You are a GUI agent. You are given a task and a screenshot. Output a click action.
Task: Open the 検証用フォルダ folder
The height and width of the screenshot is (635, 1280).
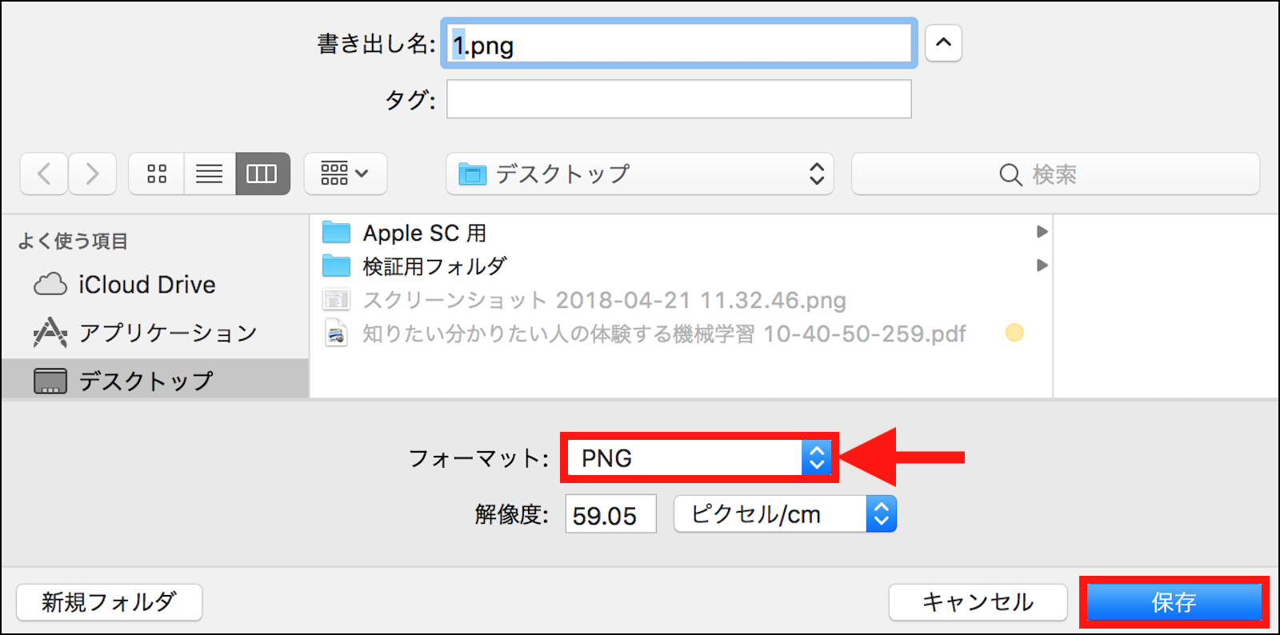click(434, 266)
